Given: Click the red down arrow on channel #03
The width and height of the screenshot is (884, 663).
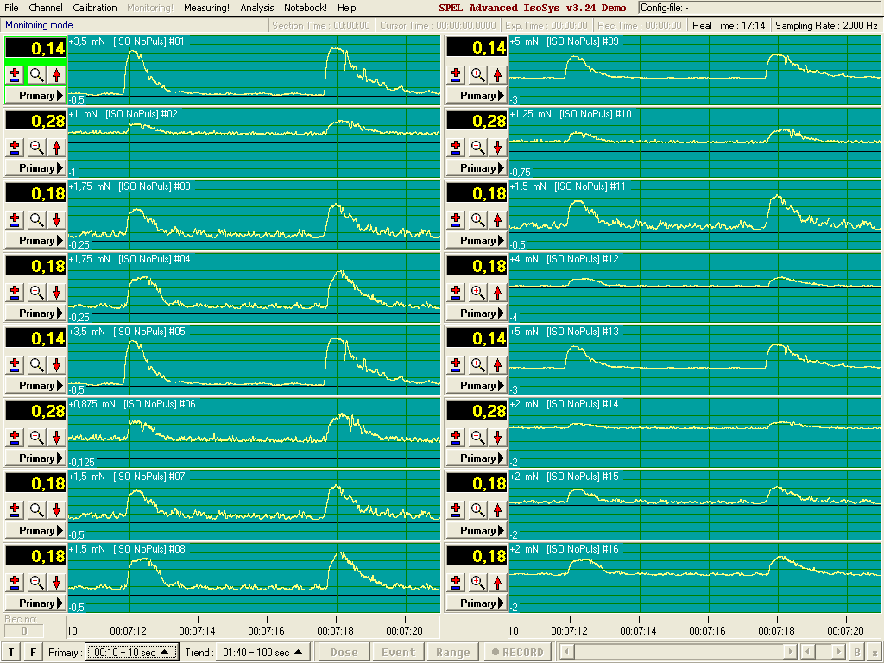Looking at the screenshot, I should tap(56, 220).
